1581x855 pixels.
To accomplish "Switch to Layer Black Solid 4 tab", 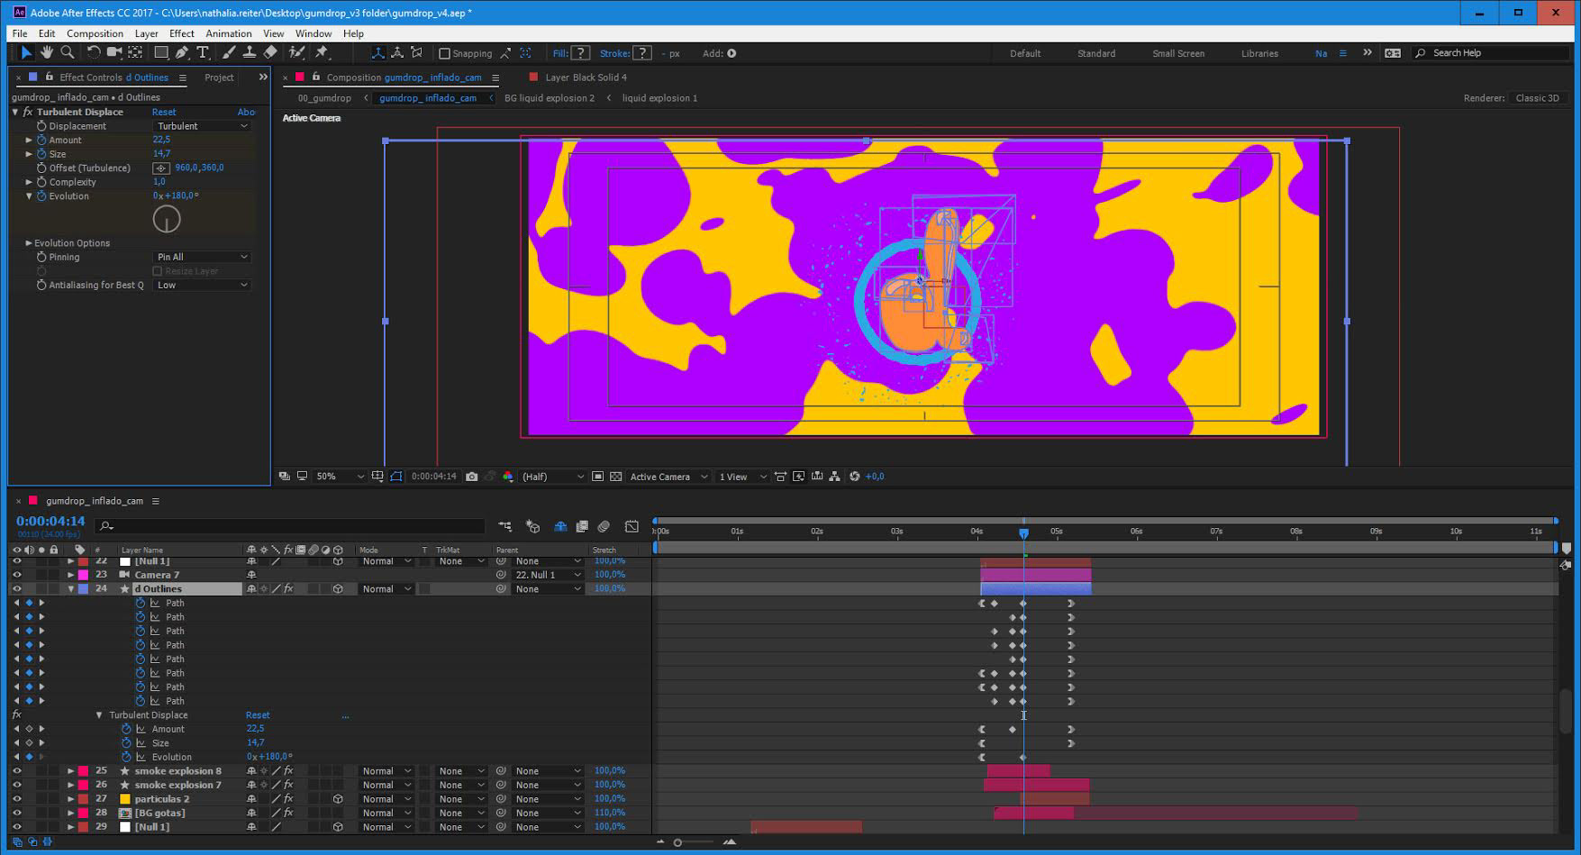I will click(x=586, y=77).
